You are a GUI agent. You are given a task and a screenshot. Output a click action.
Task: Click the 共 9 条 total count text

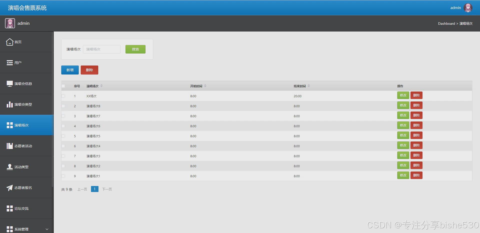click(67, 189)
